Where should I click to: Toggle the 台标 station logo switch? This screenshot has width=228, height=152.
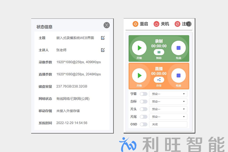(x=144, y=101)
